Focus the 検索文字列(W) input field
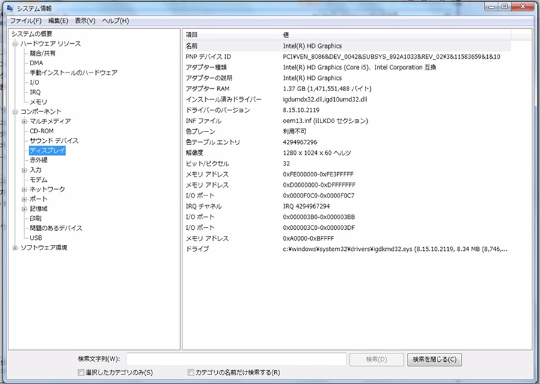This screenshot has height=384, width=540. (x=236, y=359)
